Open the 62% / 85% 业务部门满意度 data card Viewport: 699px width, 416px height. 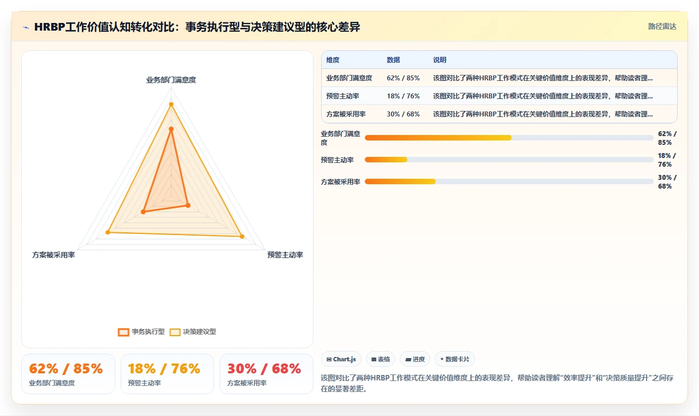coord(68,374)
